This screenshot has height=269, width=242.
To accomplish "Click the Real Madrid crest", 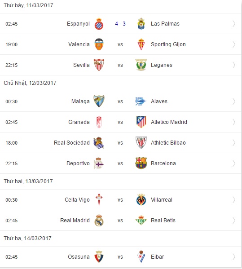I will tap(99, 220).
